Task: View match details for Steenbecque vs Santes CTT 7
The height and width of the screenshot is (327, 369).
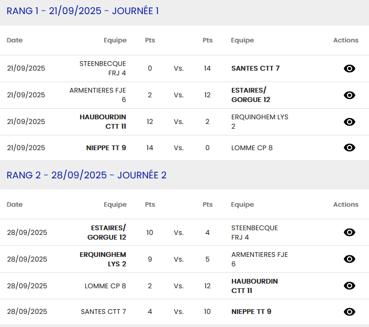Action: pos(349,69)
